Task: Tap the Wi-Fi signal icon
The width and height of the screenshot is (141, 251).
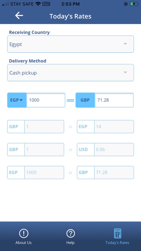Action: pos(38,4)
